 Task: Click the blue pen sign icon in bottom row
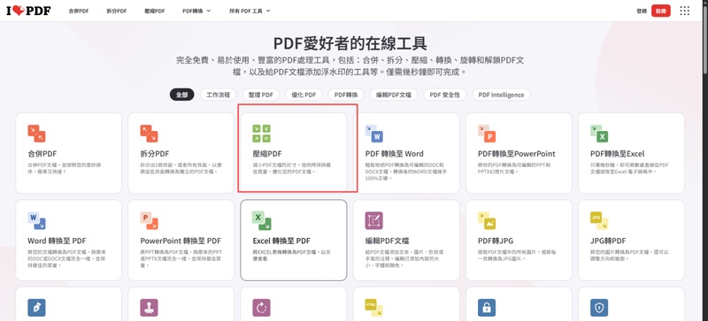[36, 308]
